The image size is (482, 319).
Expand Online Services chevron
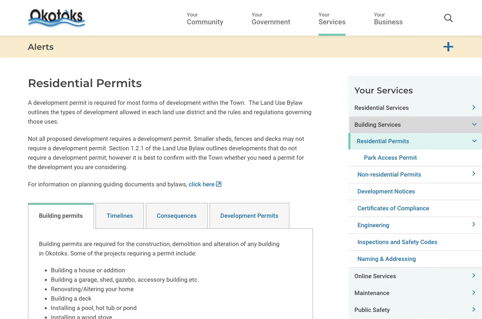pyautogui.click(x=474, y=276)
